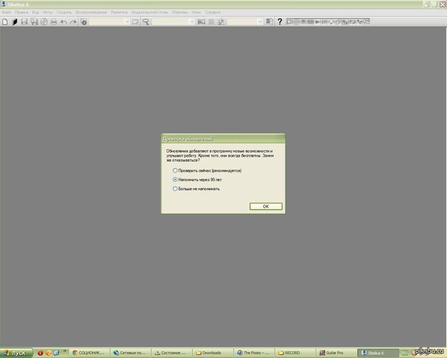Expand the third toolbar dropdown near Help
Screen dimensions: 447x358
pyautogui.click(x=260, y=22)
